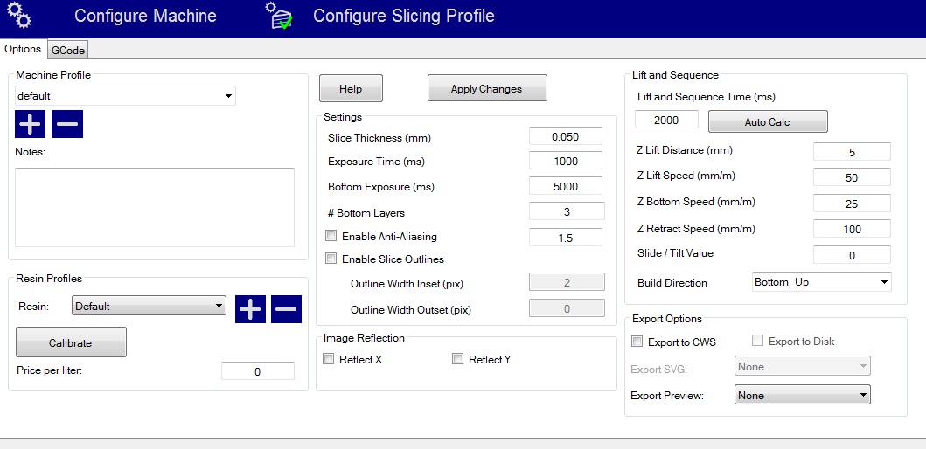Check the Reflect X option

point(329,359)
